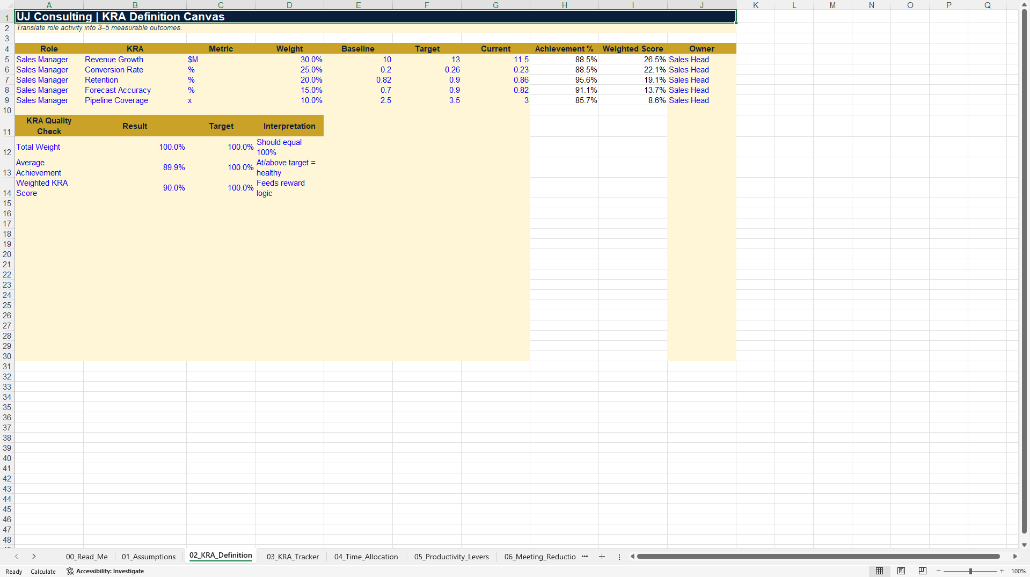Select the 'Revenue Growth' cell
1030x577 pixels.
tap(135, 60)
